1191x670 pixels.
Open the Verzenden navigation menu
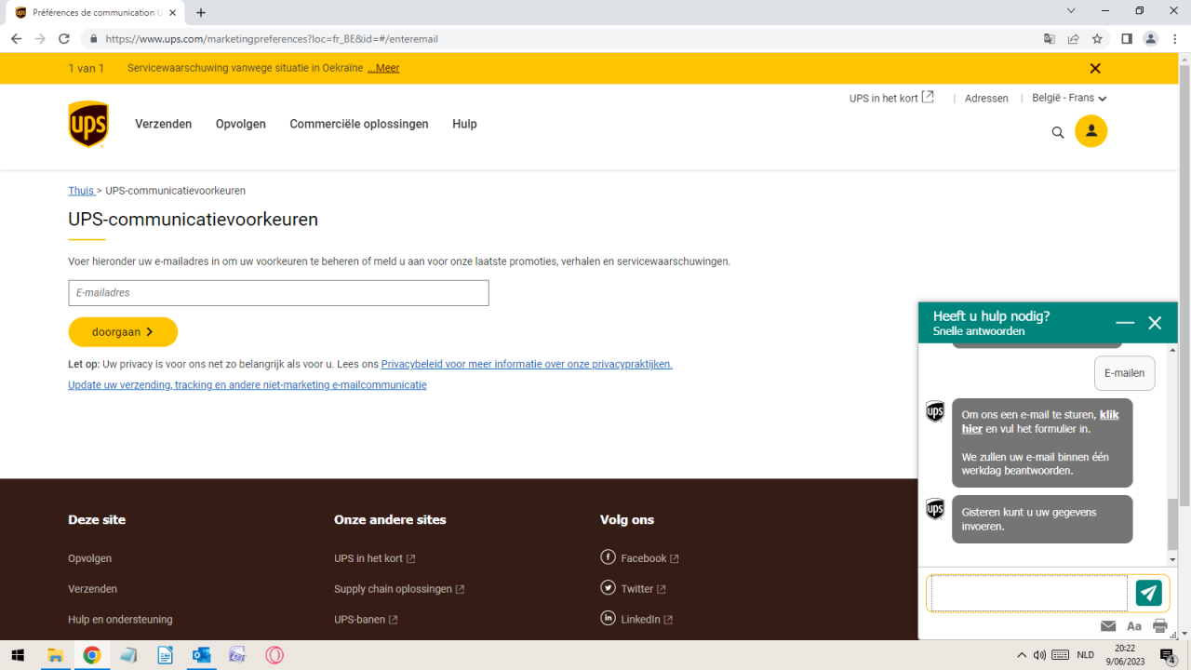[x=163, y=124]
